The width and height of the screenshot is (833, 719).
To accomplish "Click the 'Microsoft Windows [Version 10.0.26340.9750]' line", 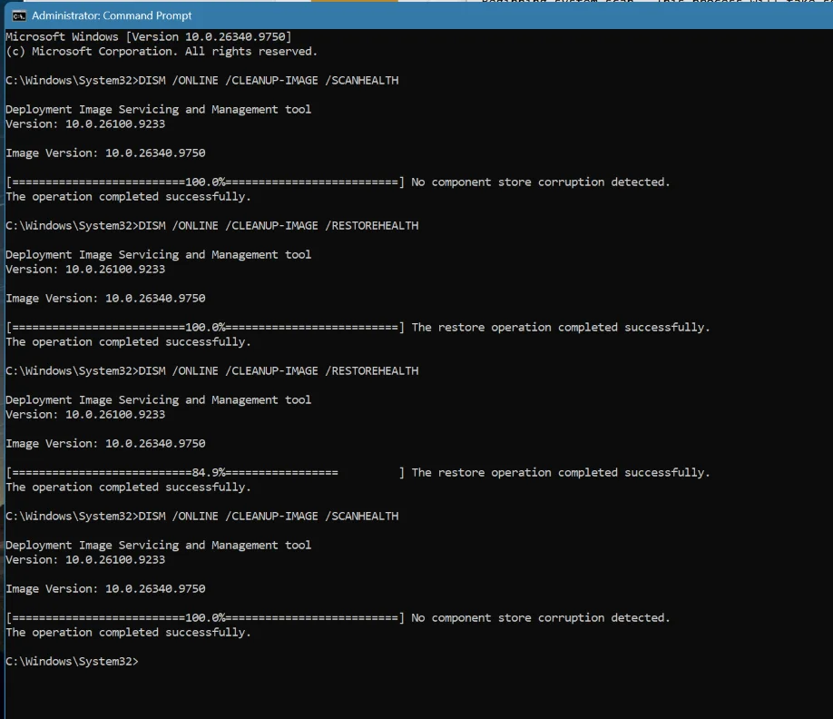I will pyautogui.click(x=149, y=36).
